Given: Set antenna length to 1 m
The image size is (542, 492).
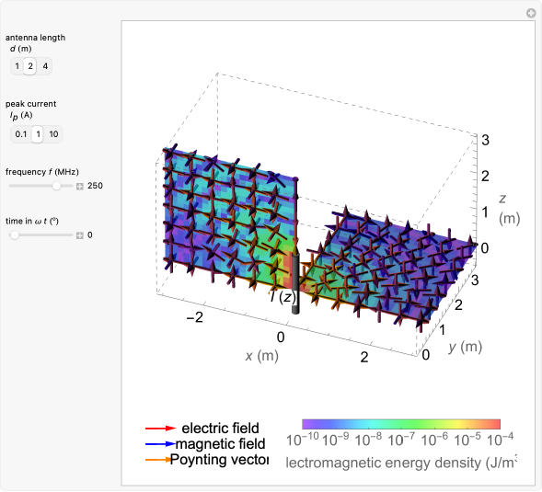Looking at the screenshot, I should point(17,66).
